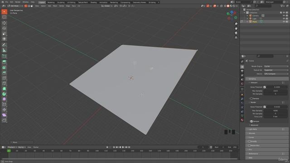Switch perspective/orthographic with grid icon

click(236, 38)
